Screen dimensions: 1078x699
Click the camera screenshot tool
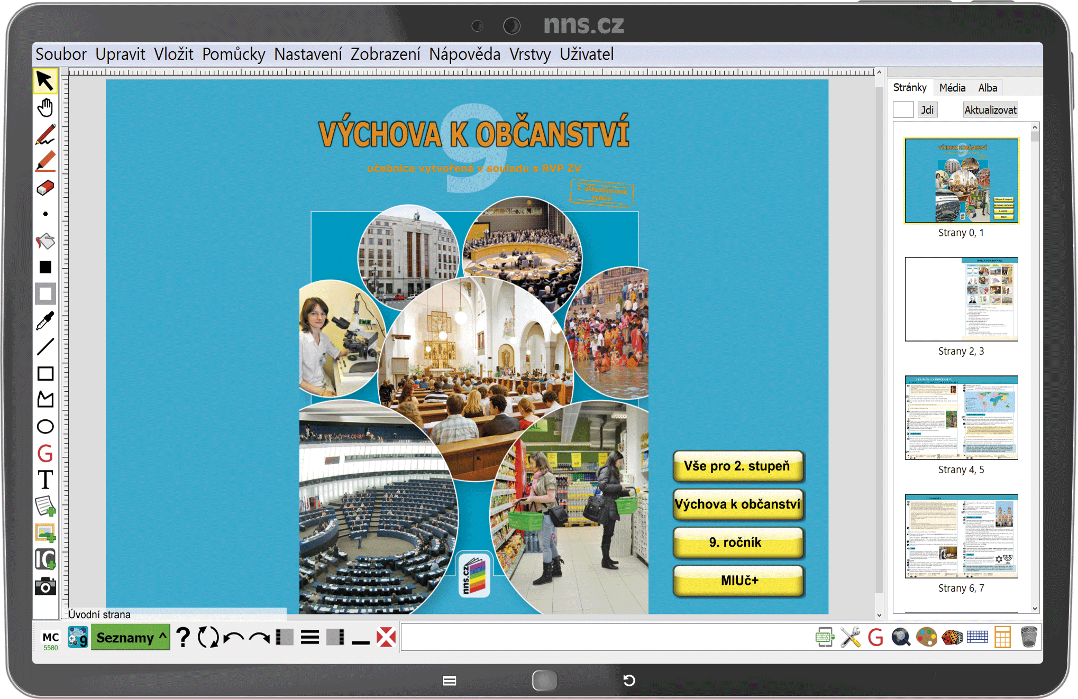point(45,586)
